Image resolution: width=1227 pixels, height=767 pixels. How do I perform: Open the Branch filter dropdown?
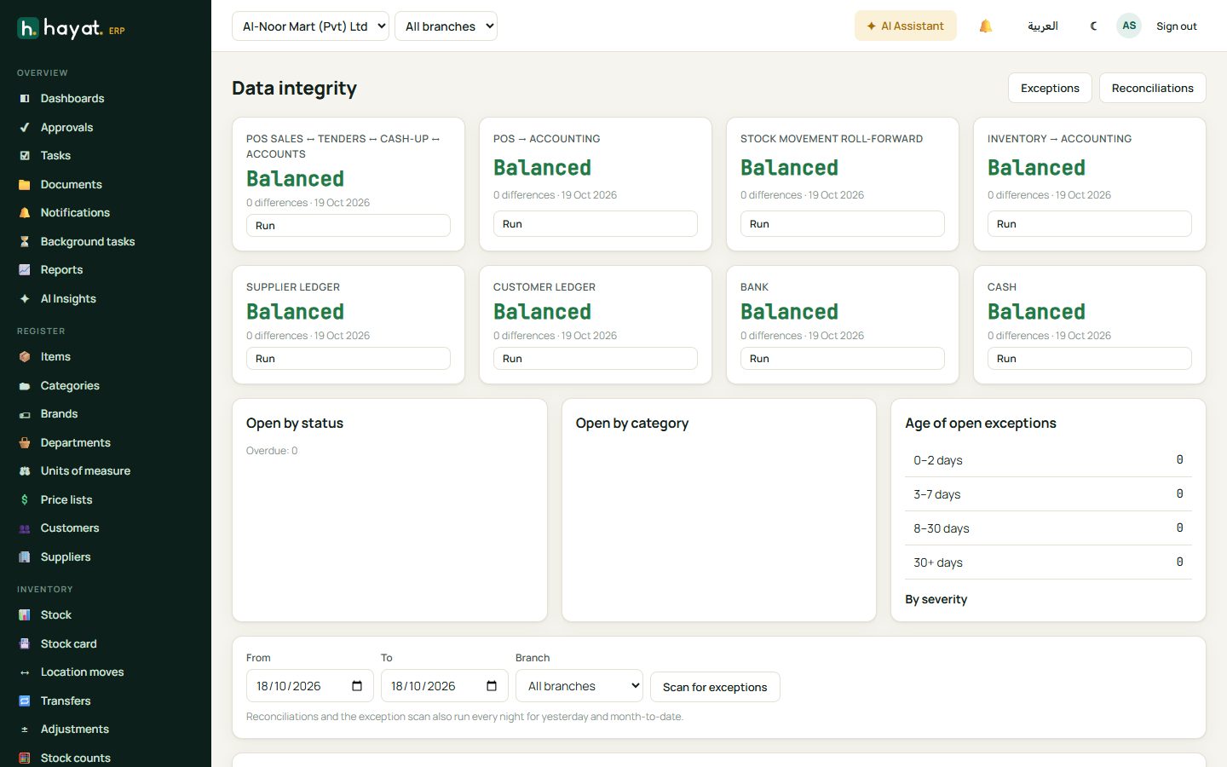point(579,686)
